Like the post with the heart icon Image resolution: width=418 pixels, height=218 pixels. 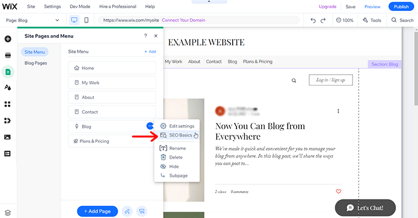point(339,192)
